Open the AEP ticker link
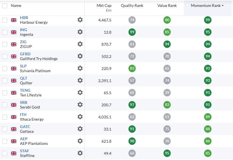Viewport: 233px width, 160px height. pos(24,139)
